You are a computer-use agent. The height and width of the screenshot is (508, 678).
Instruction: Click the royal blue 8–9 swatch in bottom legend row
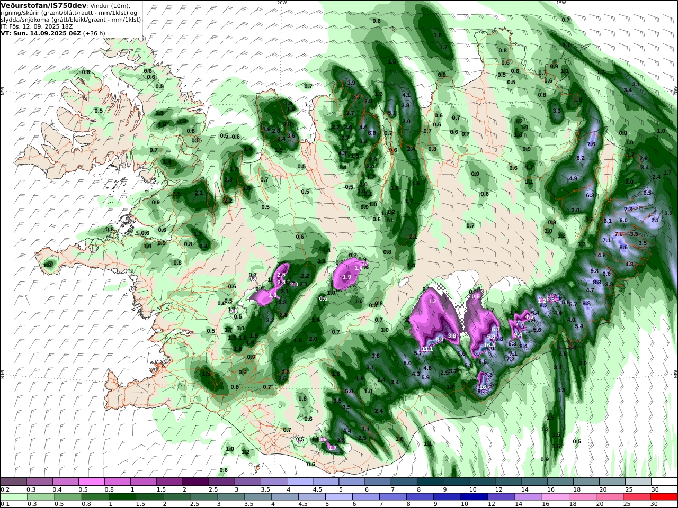click(x=420, y=497)
